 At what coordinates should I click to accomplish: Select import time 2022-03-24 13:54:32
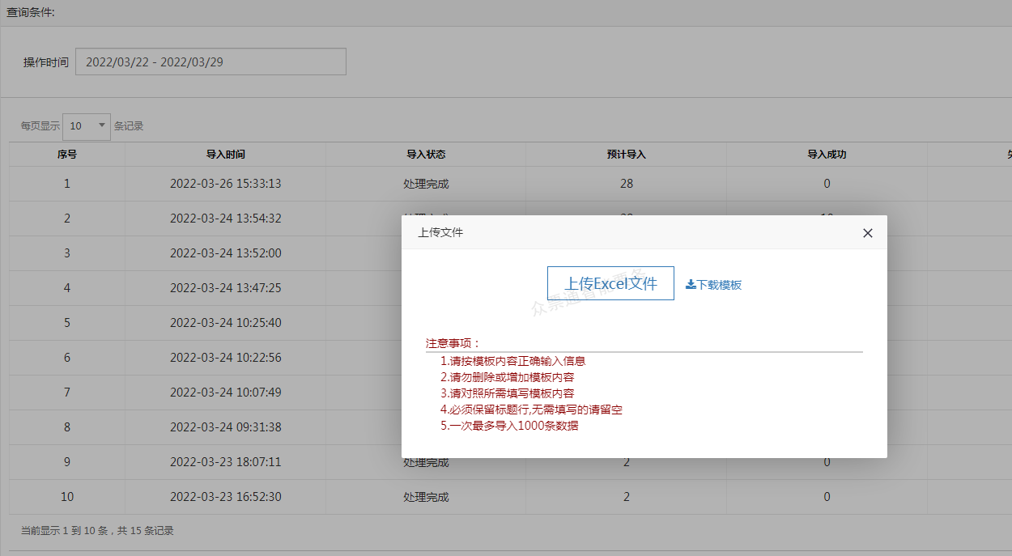click(226, 219)
